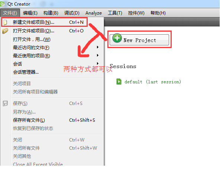Viewport: 220px width, 172px height.
Task: Click the open folder icon
Action: tap(5, 31)
